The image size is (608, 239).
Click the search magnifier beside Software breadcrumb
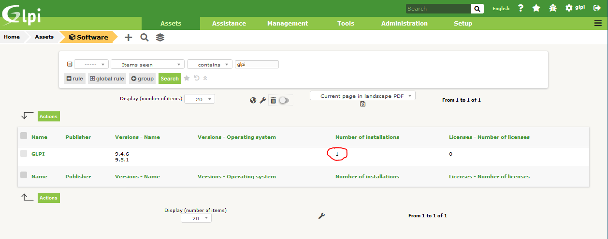click(x=144, y=37)
